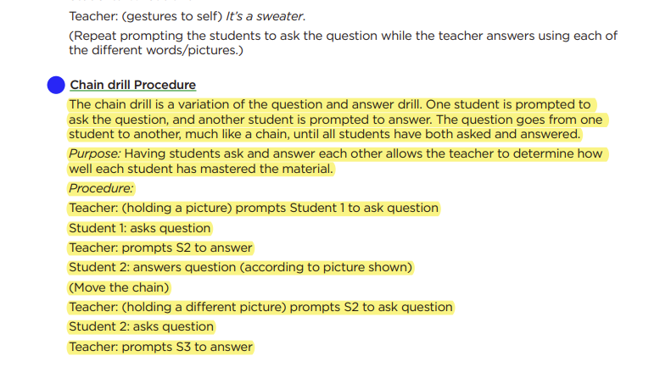
Task: Click the italic word "Purpose:"
Action: point(93,154)
